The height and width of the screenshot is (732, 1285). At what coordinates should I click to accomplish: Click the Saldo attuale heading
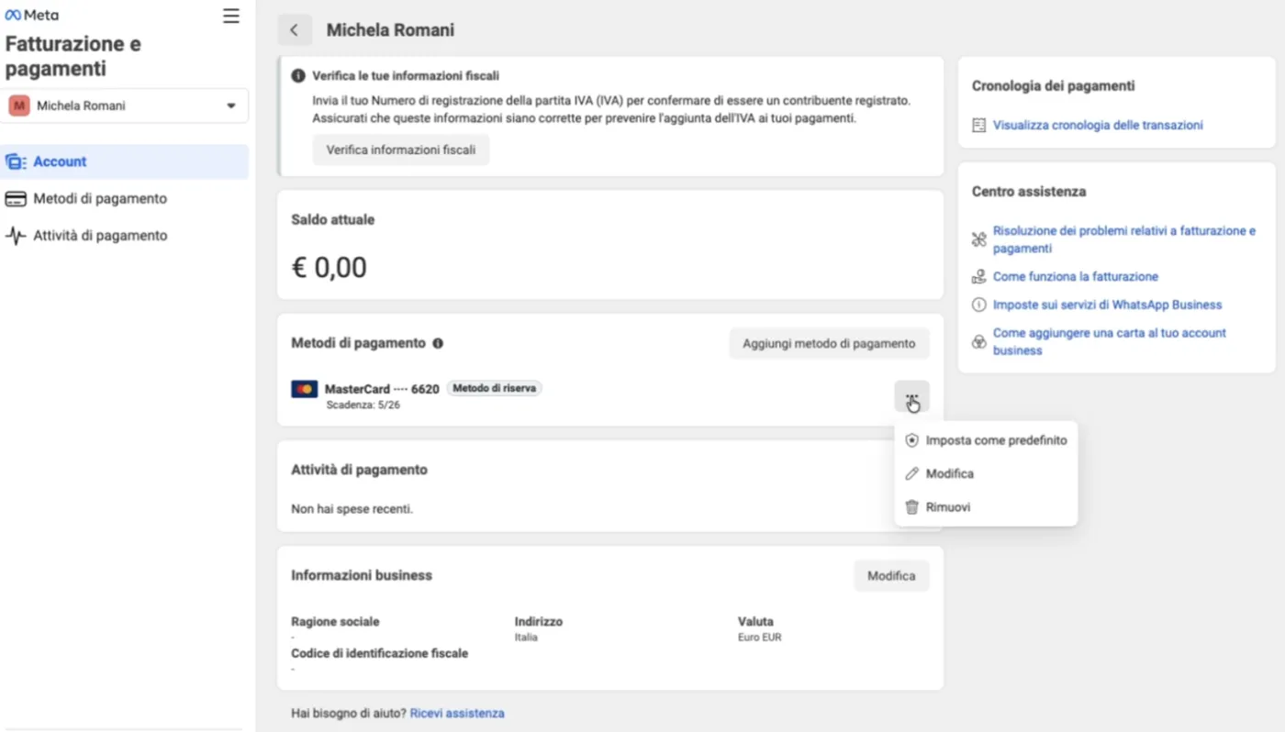(x=333, y=219)
